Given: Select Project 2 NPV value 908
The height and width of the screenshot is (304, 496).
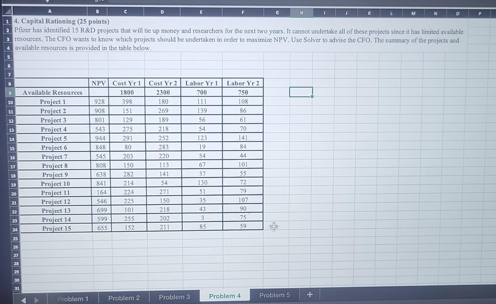Looking at the screenshot, I should pyautogui.click(x=99, y=111).
